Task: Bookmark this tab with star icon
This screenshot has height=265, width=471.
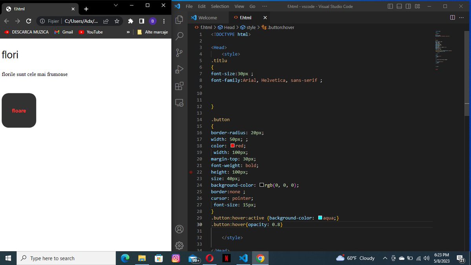Action: click(117, 21)
